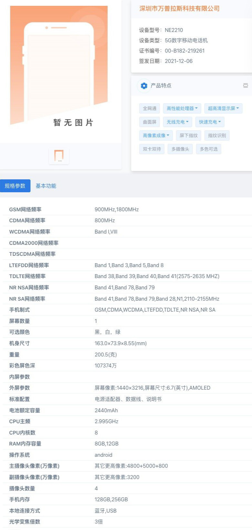Select RAM value 8GB,12GB

[x=106, y=444]
